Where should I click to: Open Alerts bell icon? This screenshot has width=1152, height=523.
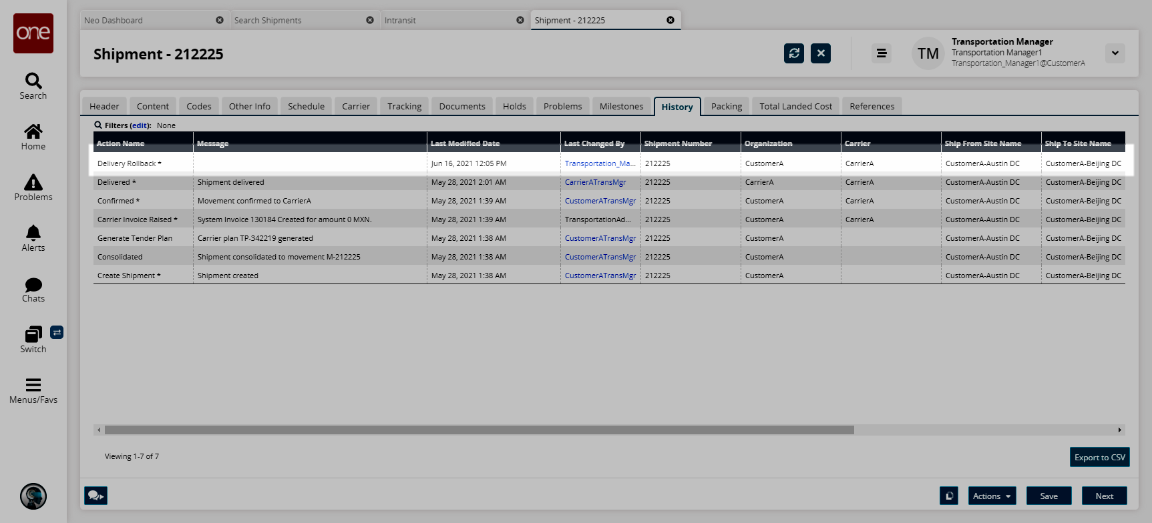pos(33,238)
